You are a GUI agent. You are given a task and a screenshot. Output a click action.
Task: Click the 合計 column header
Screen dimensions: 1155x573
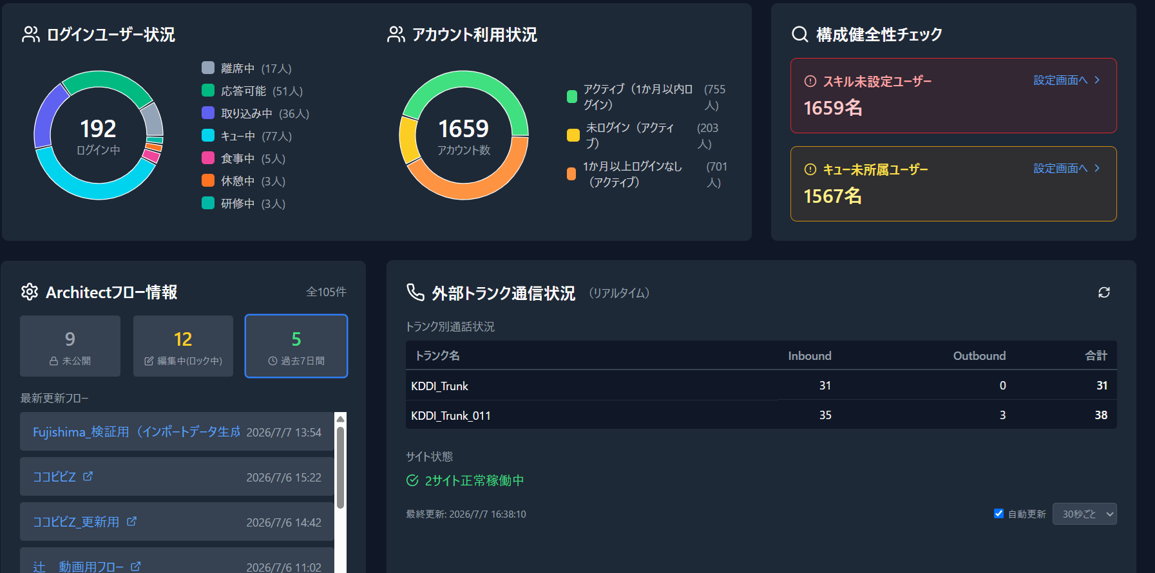(1096, 355)
